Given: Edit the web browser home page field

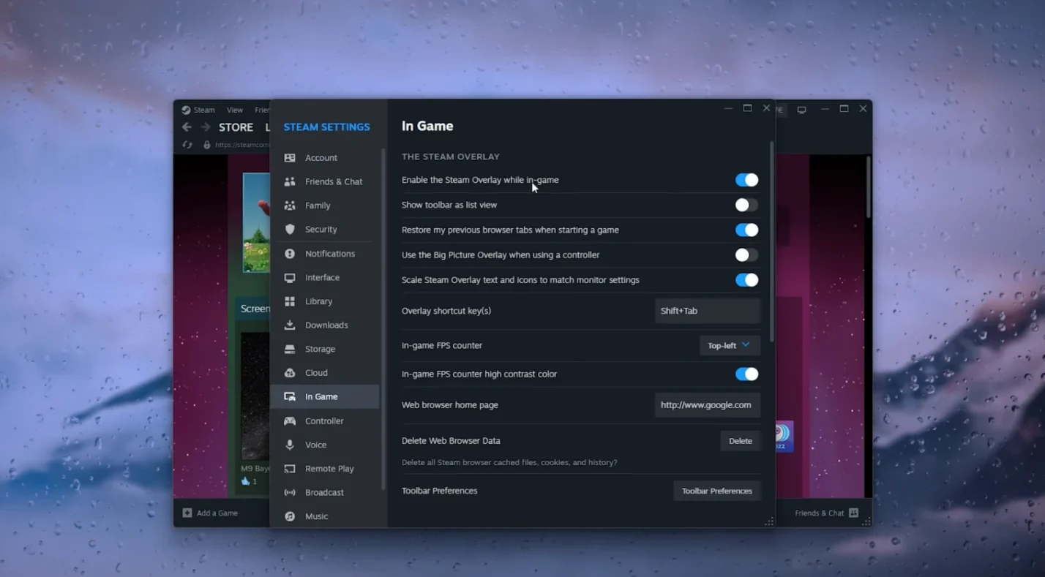Looking at the screenshot, I should pyautogui.click(x=707, y=404).
